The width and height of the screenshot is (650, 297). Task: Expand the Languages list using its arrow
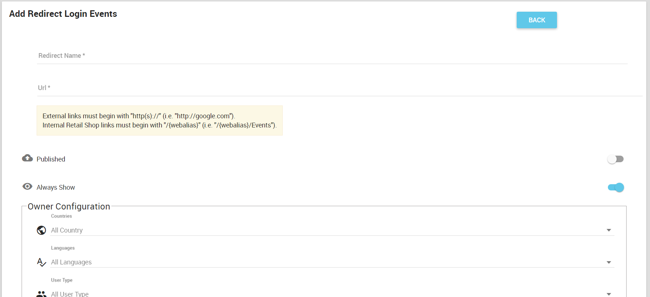click(609, 262)
